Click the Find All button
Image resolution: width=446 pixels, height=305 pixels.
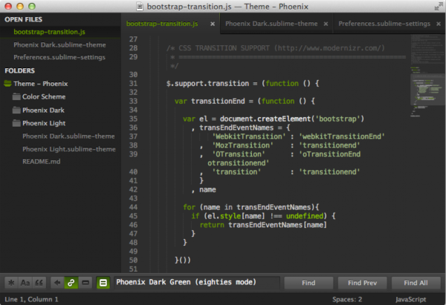416,283
